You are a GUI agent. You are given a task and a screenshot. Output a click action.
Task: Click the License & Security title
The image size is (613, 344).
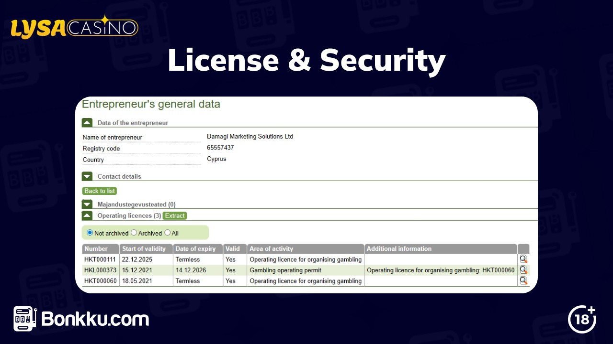click(x=306, y=61)
